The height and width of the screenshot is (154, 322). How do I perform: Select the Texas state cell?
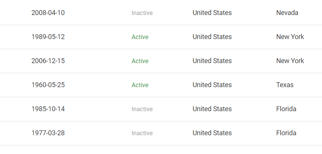(x=285, y=85)
